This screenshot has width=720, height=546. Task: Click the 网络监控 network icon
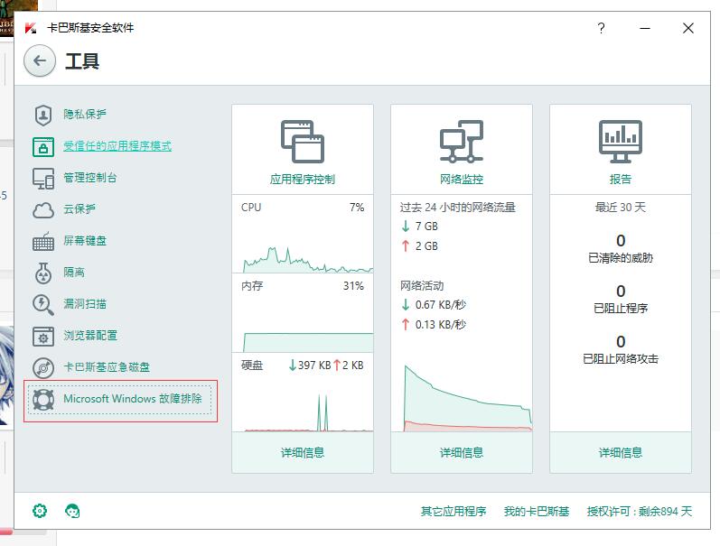[x=462, y=142]
